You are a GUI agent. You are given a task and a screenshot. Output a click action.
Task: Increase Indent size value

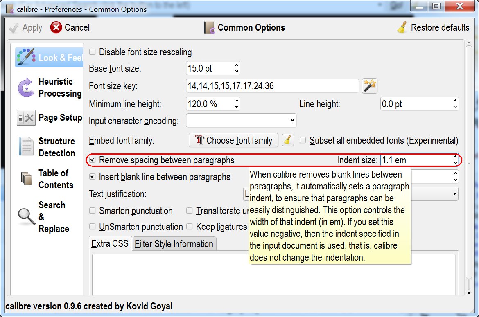[x=455, y=157]
